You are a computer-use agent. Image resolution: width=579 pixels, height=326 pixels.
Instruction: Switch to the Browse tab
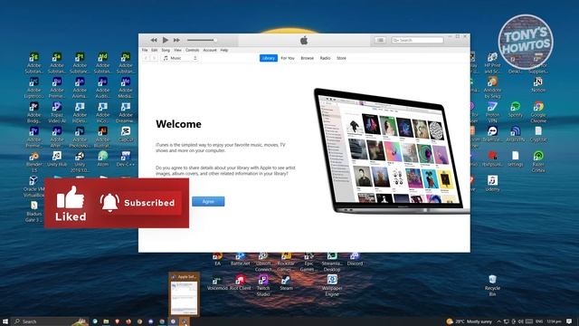coord(307,58)
